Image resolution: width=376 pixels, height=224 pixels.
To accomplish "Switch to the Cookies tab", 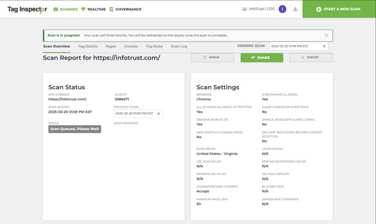I will click(131, 46).
